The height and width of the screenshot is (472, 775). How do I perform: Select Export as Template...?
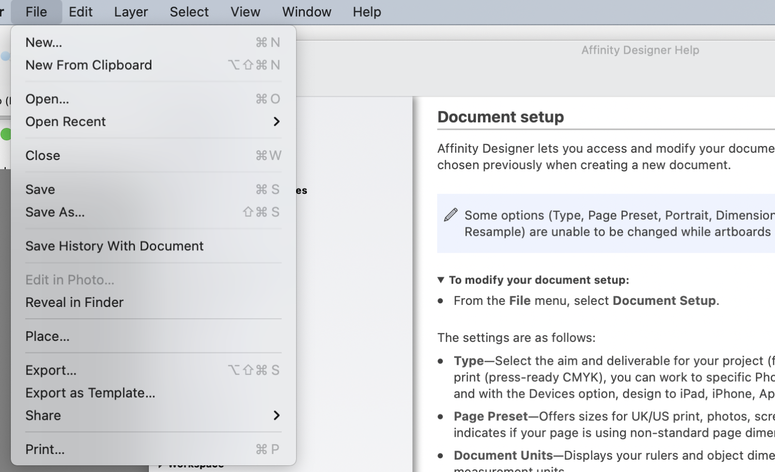coord(153,393)
